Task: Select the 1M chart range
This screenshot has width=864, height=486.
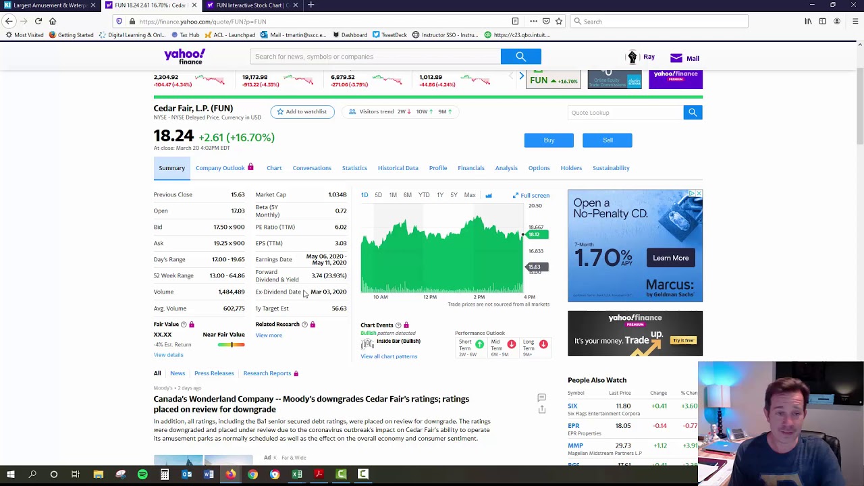Action: coord(393,196)
